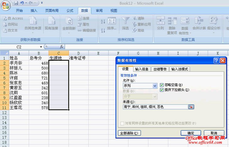The width and height of the screenshot is (229, 147).
Task: Toggle apply changes to other cells checkbox
Action: click(122, 124)
